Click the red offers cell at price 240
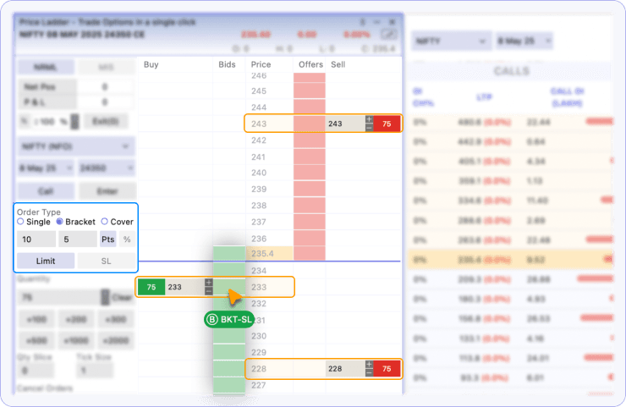The width and height of the screenshot is (626, 407). coord(310,173)
